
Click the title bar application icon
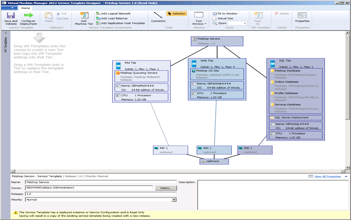4,3
